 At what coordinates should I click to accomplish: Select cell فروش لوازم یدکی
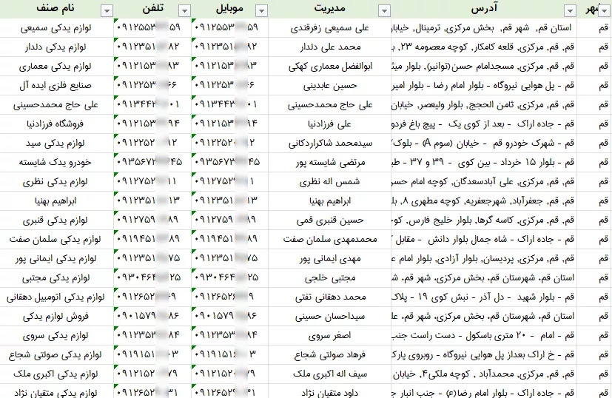click(x=56, y=316)
